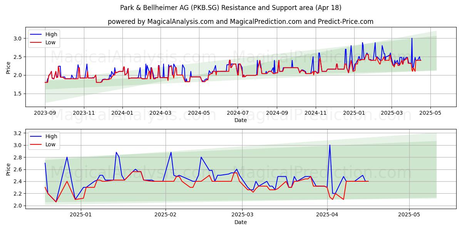Click x-axis tick '2024-03' in top chart
Viewport: 462px width, 231px height.
161,113
